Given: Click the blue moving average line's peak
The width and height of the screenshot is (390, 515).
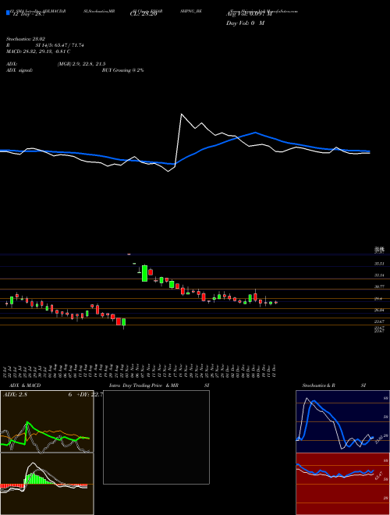Looking at the screenshot, I should [x=255, y=133].
